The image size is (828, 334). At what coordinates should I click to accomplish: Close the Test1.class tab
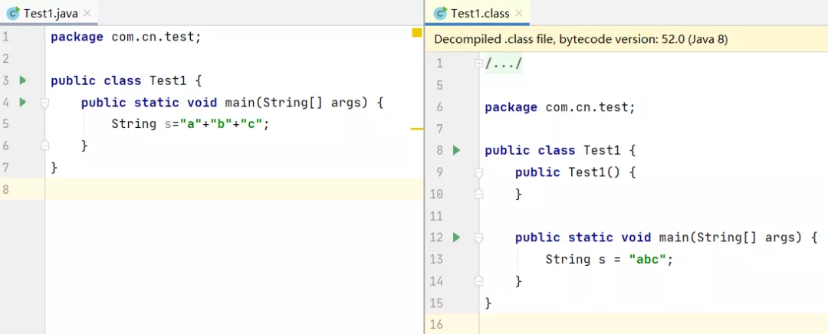pyautogui.click(x=519, y=13)
